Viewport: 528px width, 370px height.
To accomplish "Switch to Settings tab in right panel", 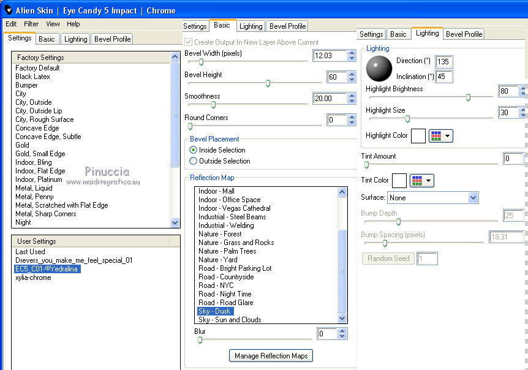I will pos(371,34).
